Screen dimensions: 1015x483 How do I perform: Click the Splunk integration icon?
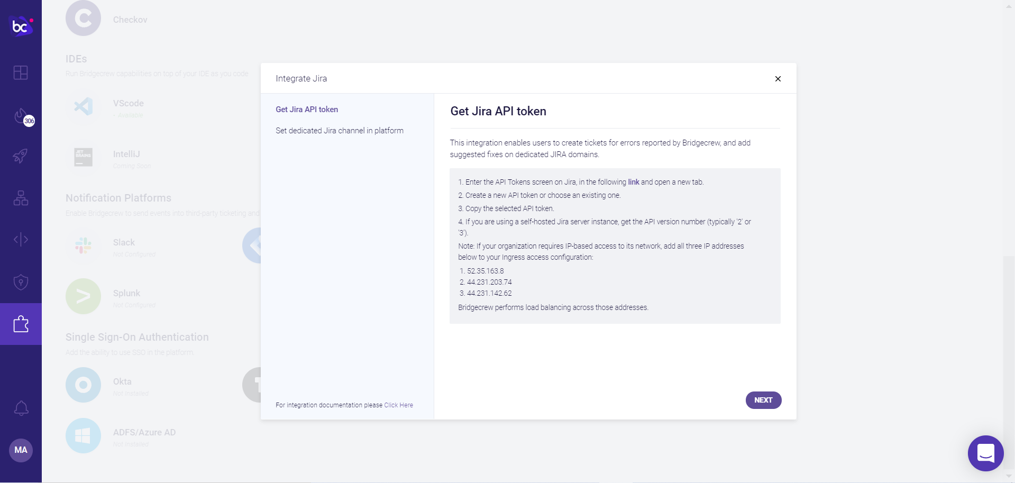coord(83,296)
